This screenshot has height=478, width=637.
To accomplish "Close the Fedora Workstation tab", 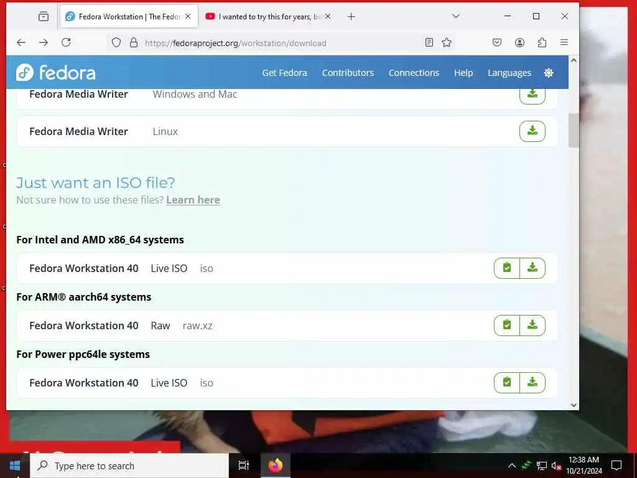I will [x=188, y=16].
